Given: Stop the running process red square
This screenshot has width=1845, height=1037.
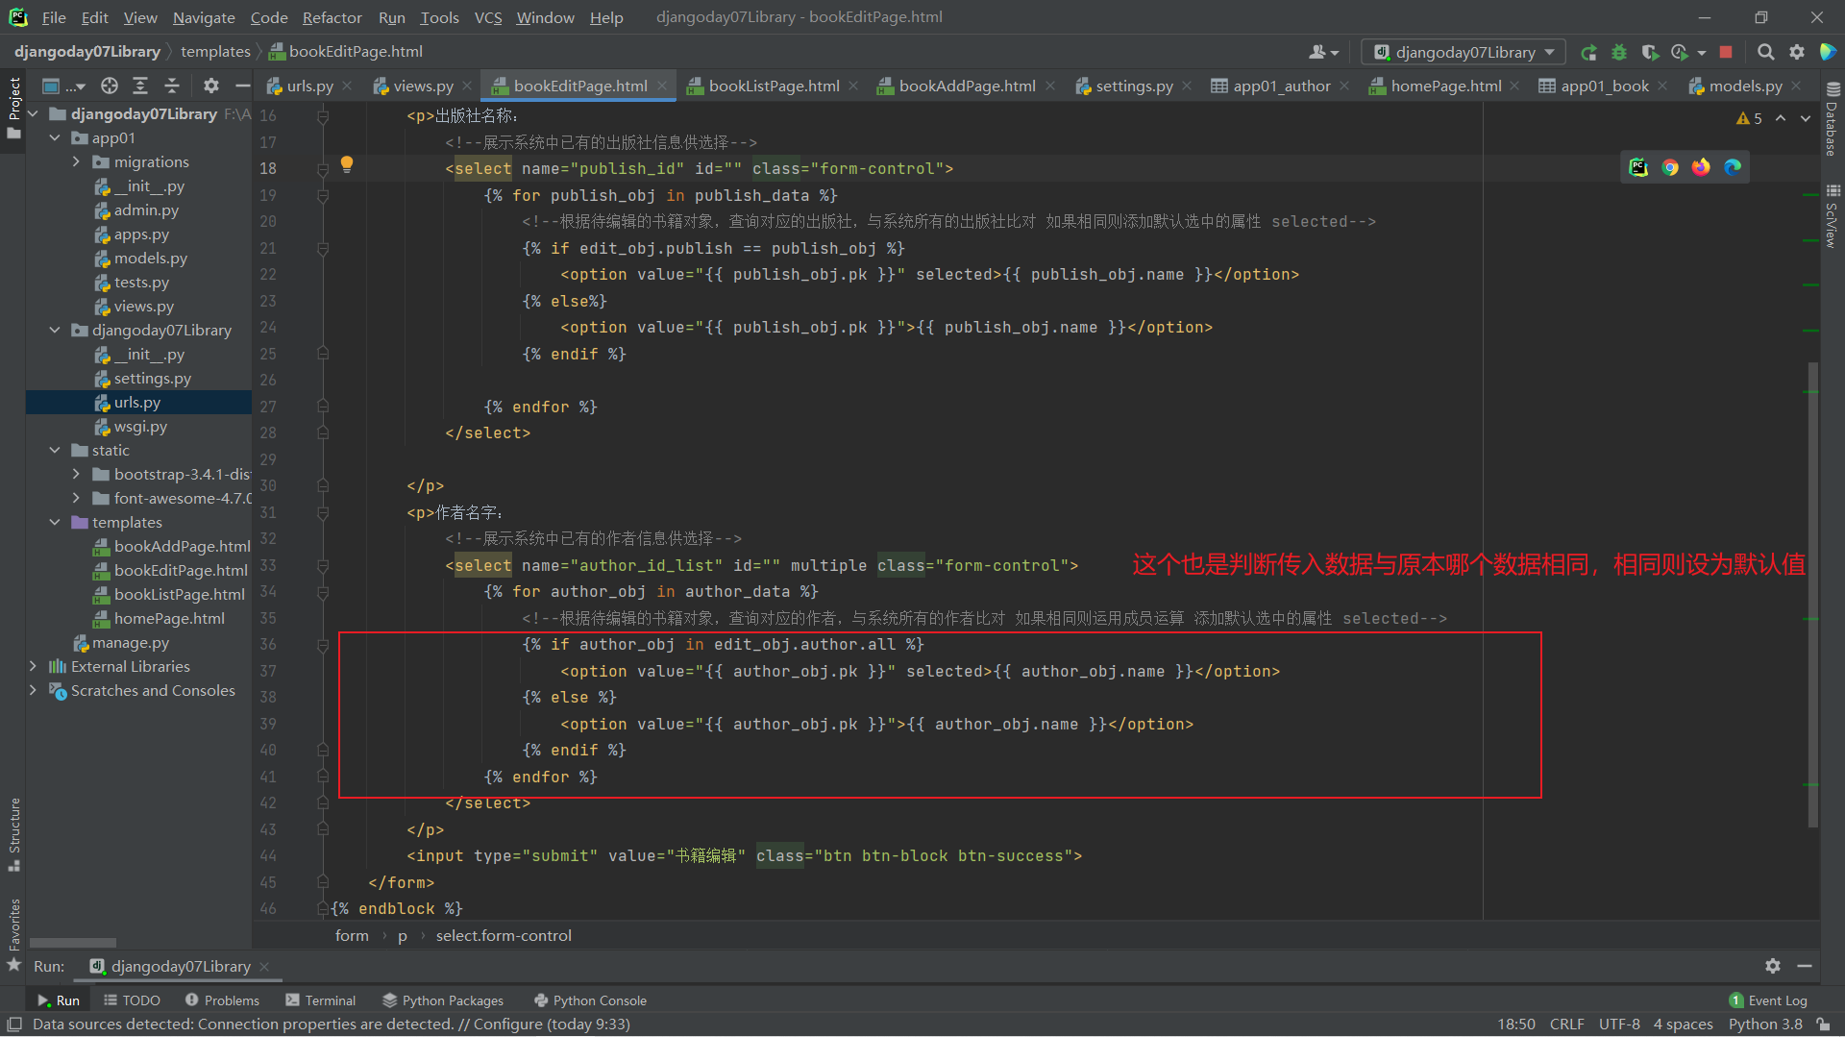Looking at the screenshot, I should pyautogui.click(x=1726, y=52).
